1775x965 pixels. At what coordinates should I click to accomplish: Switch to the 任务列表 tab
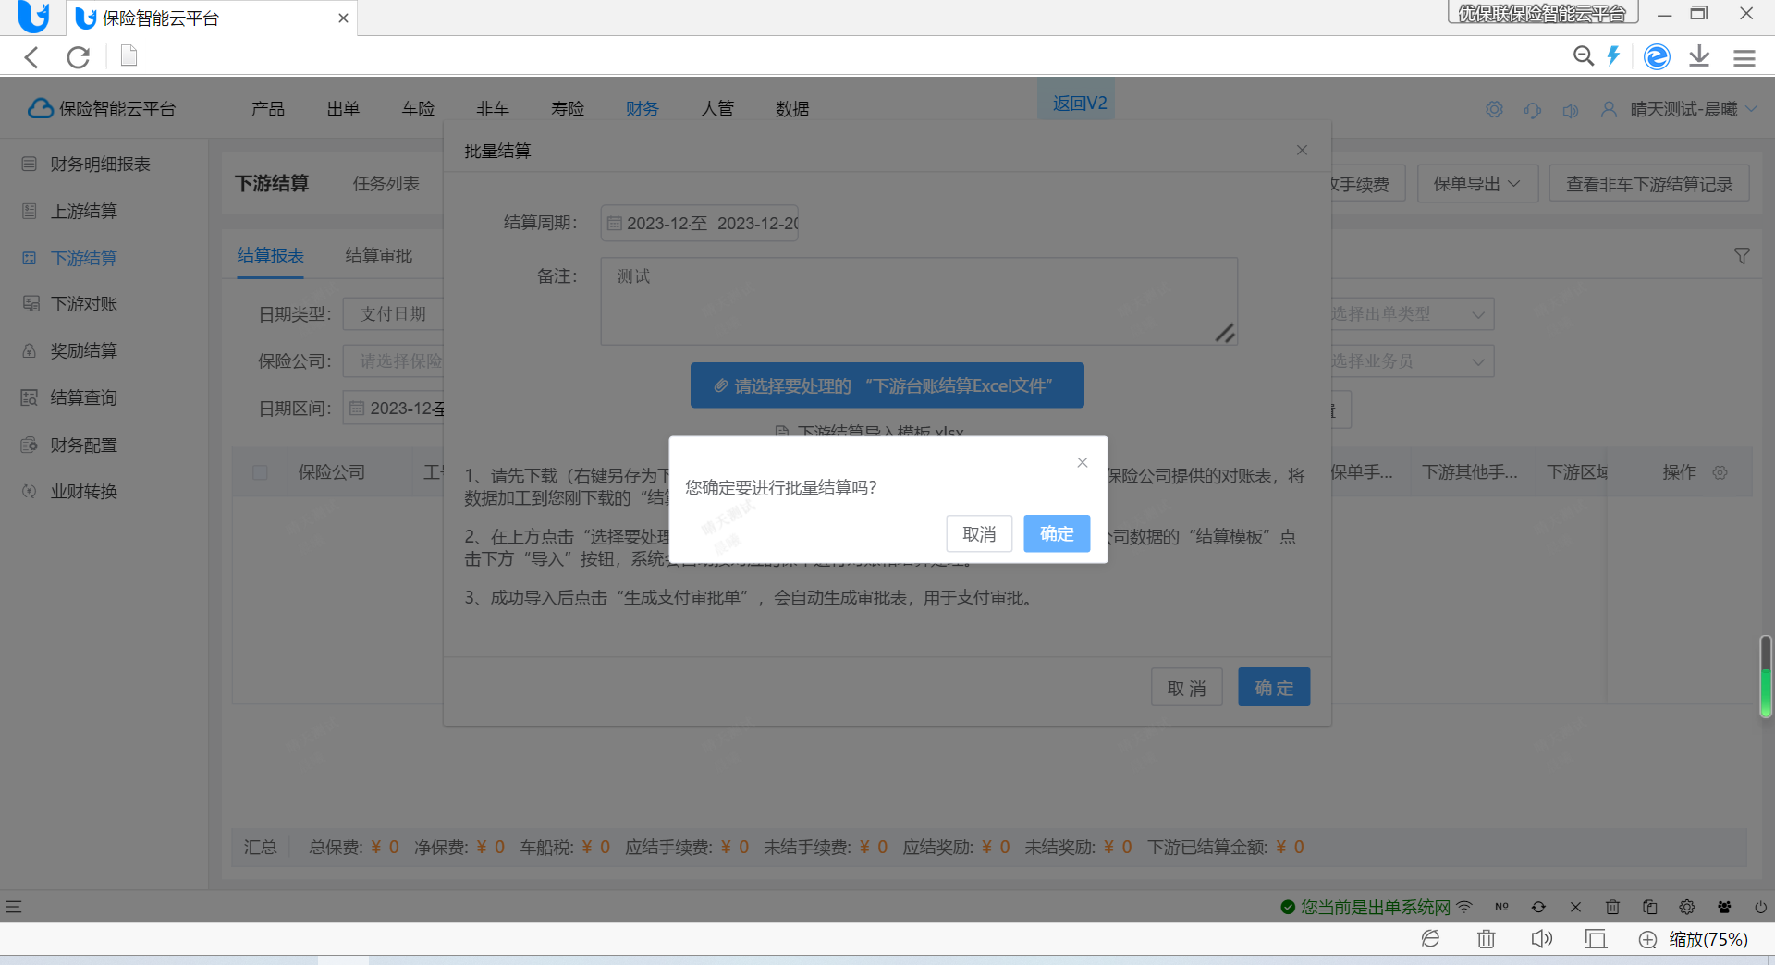(x=386, y=183)
